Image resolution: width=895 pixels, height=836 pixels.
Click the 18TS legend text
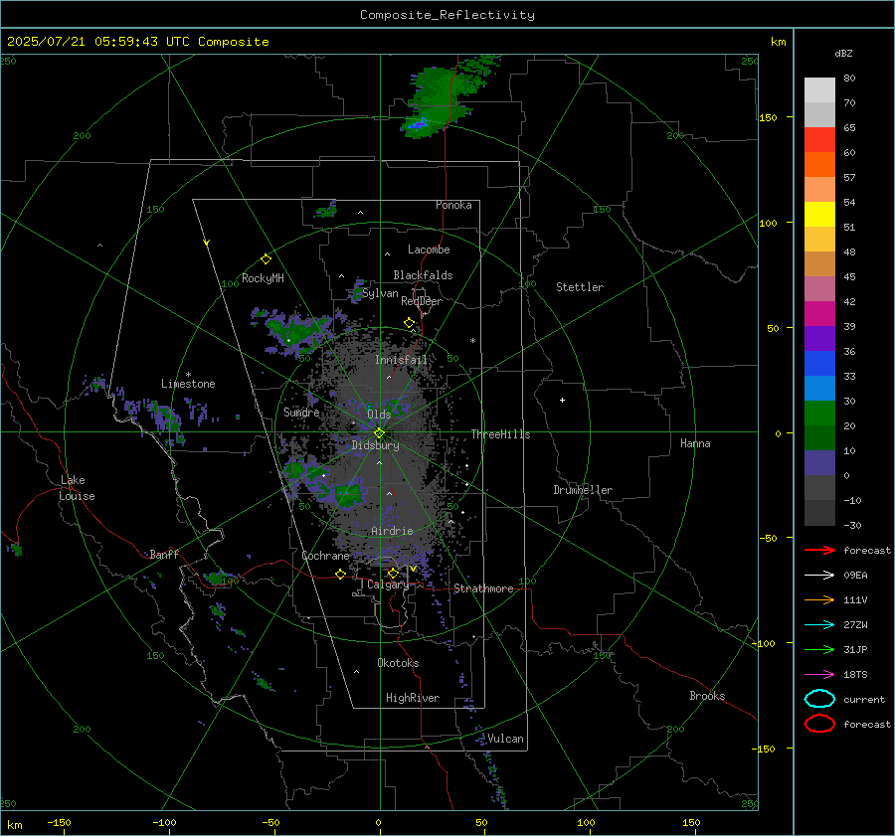tap(855, 675)
